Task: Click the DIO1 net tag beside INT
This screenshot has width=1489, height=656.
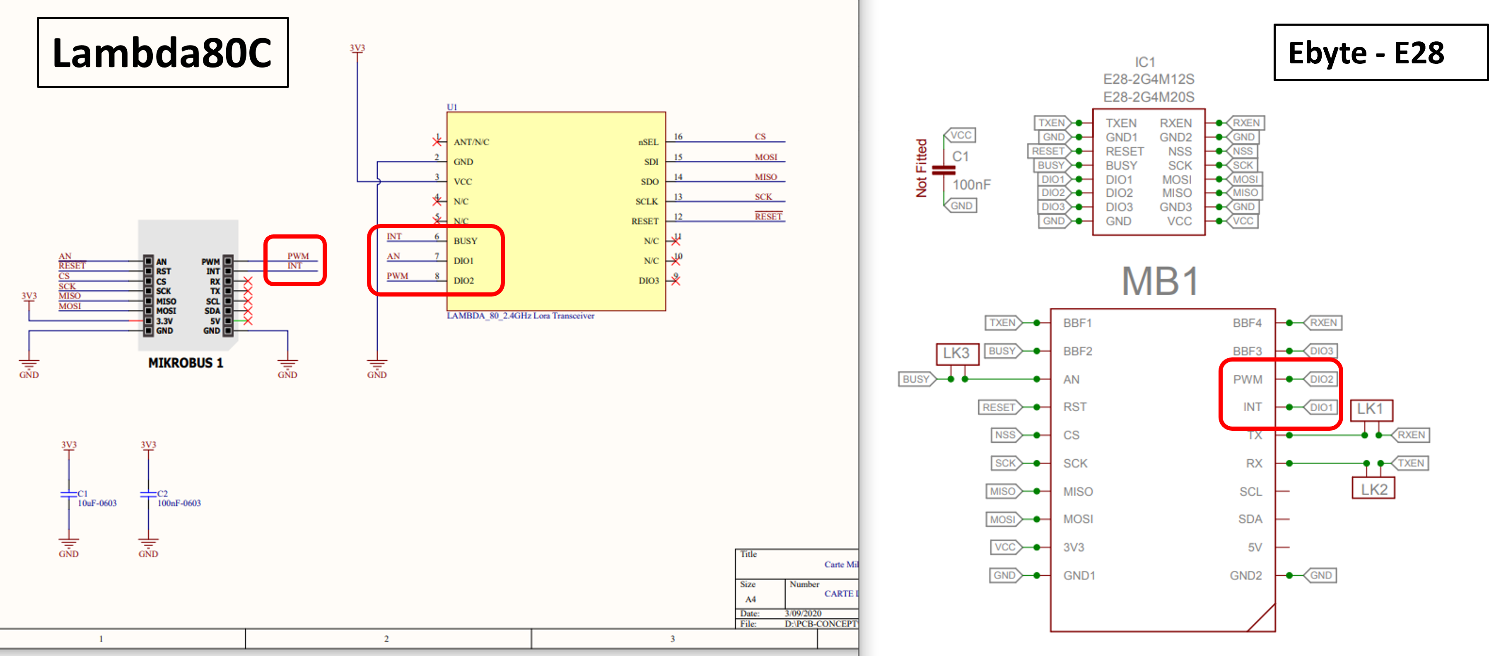Action: 1321,408
